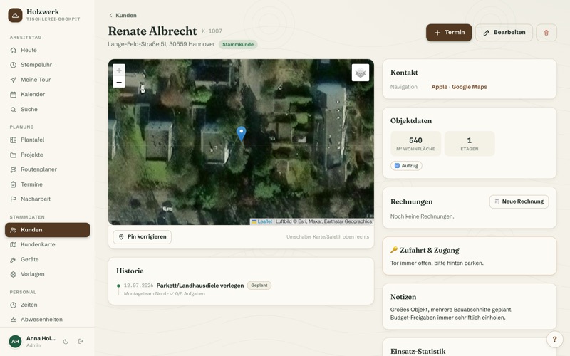
Task: Open Suche in the sidebar
Action: (x=47, y=110)
